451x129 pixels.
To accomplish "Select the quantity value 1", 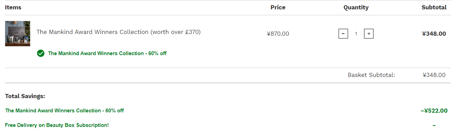I will pos(356,34).
